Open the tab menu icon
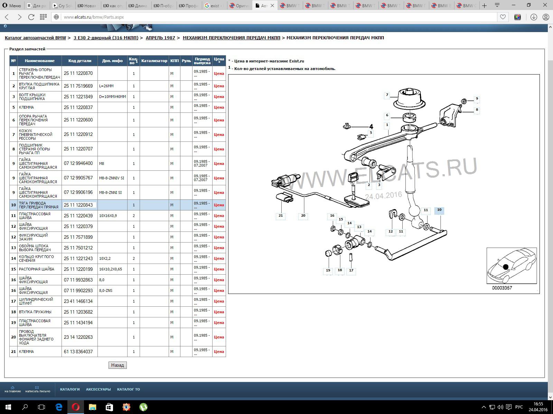The image size is (553, 414). point(497,5)
